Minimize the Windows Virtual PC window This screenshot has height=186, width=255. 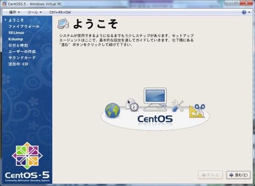(x=229, y=3)
